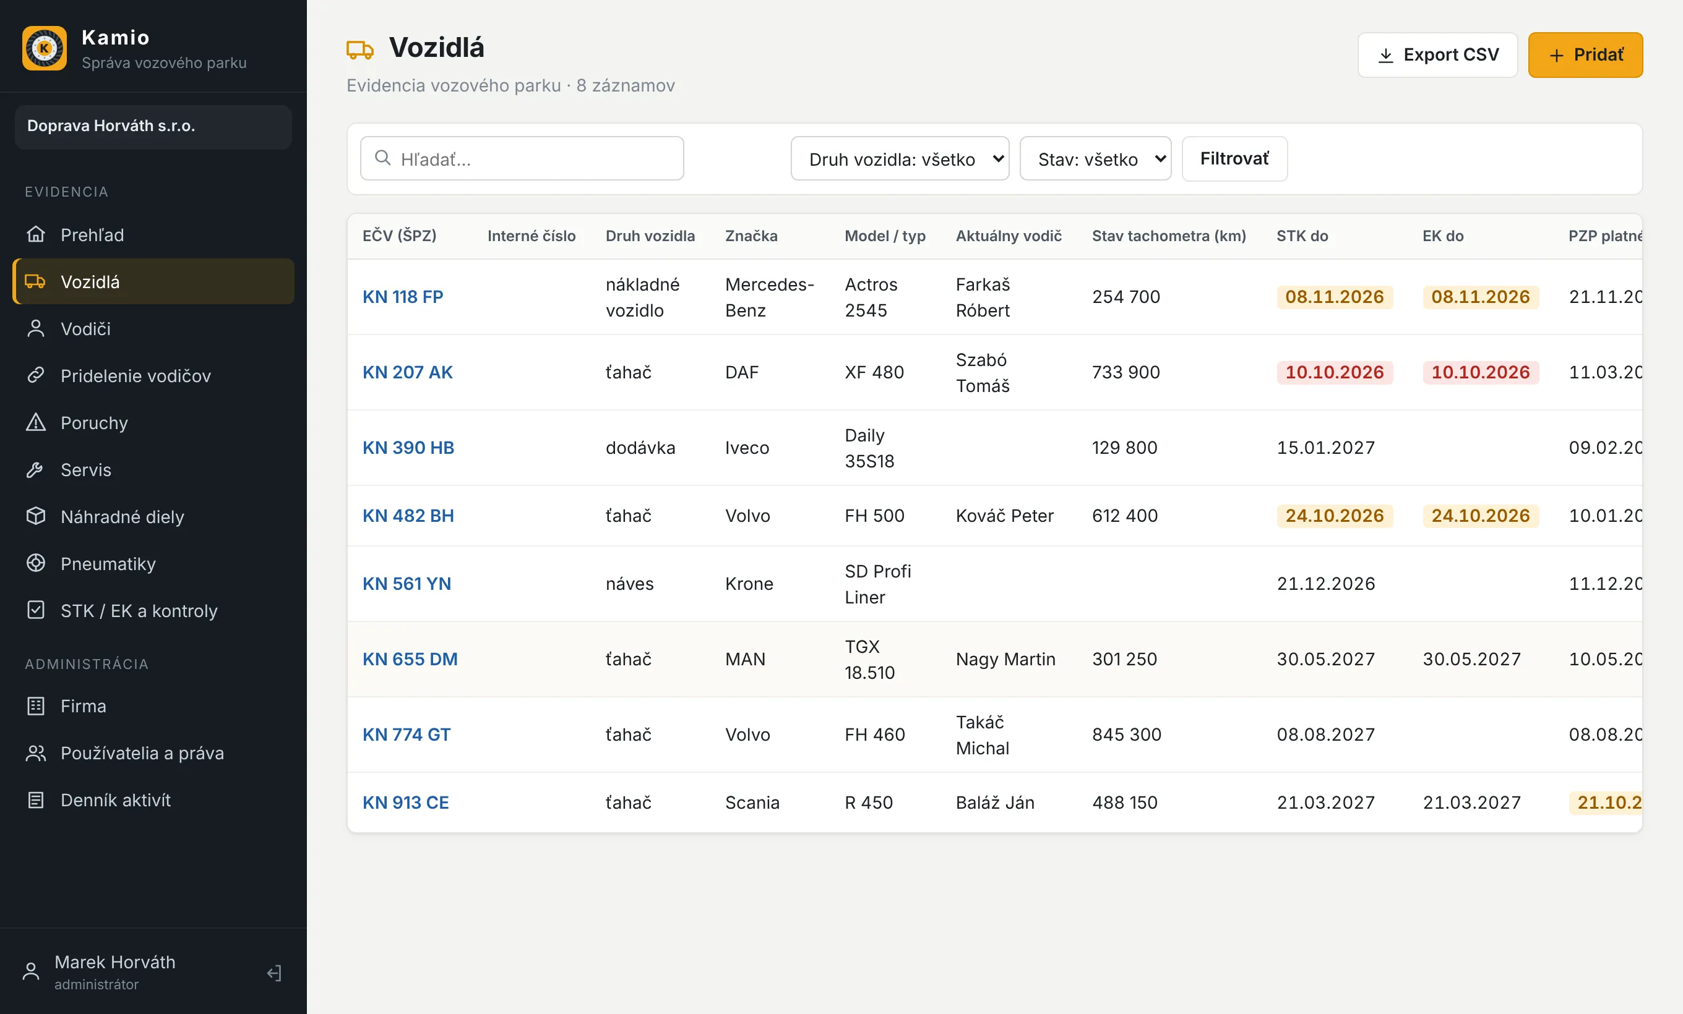This screenshot has height=1014, width=1683.
Task: Open vehicle KN 390 HB link
Action: tap(408, 448)
